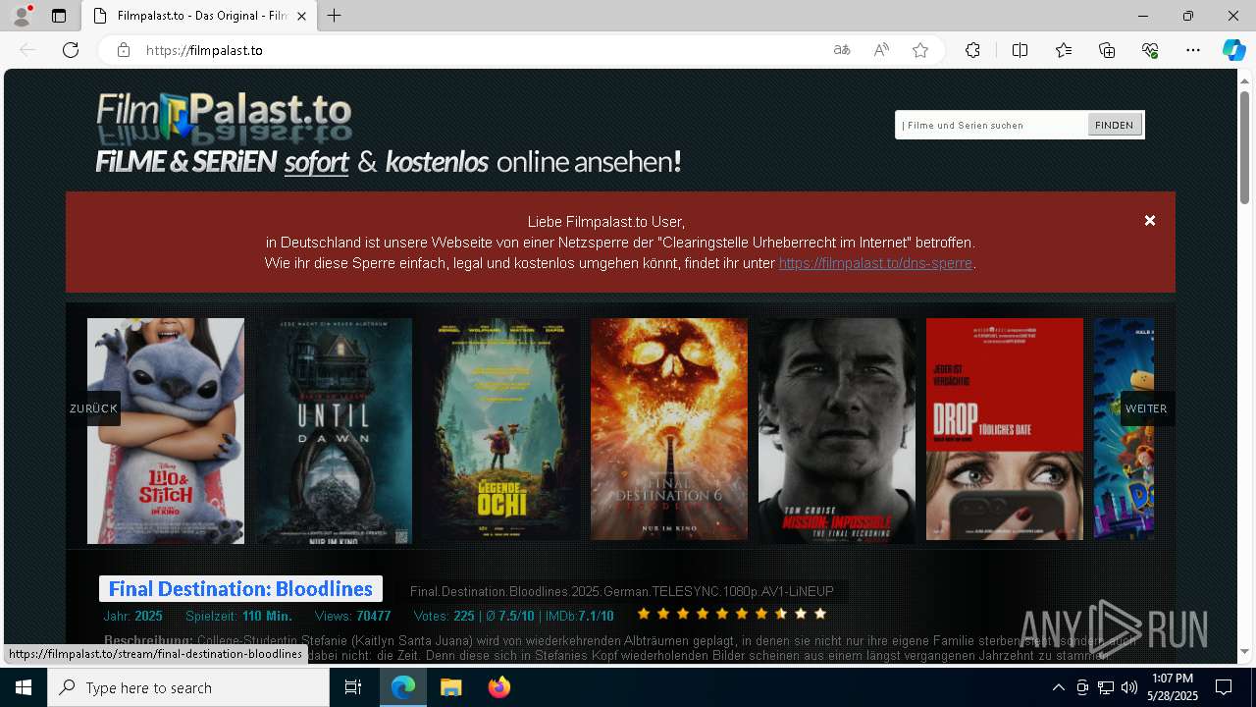Open Edge Settings and more menu
This screenshot has height=707, width=1256.
tap(1193, 50)
